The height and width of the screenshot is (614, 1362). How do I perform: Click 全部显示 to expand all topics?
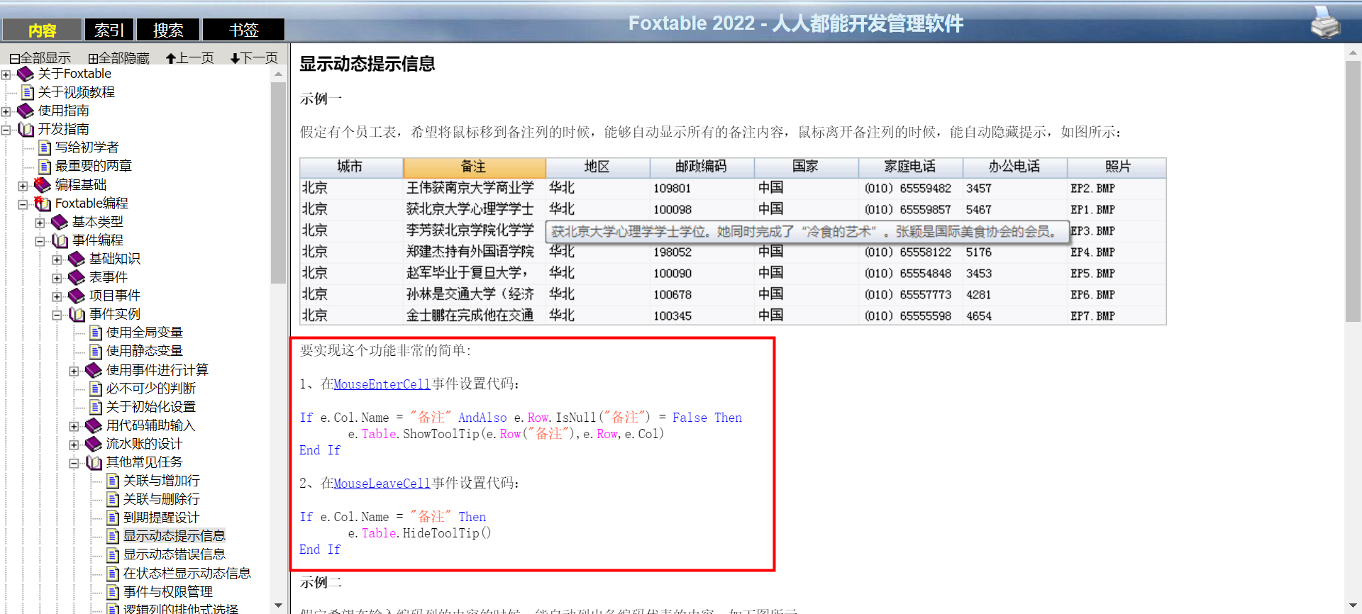click(x=40, y=58)
